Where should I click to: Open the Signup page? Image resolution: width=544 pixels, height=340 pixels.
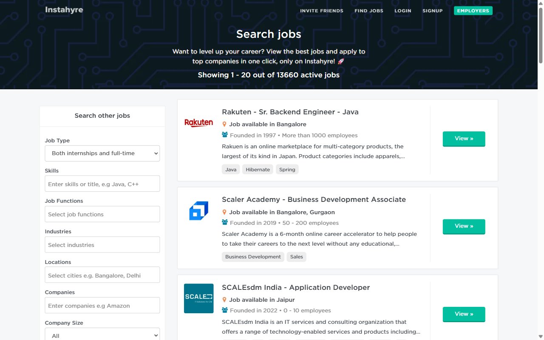[x=433, y=11]
